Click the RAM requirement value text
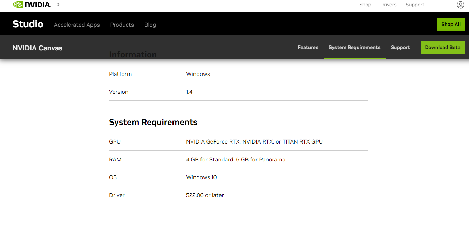The height and width of the screenshot is (238, 469). coord(236,160)
